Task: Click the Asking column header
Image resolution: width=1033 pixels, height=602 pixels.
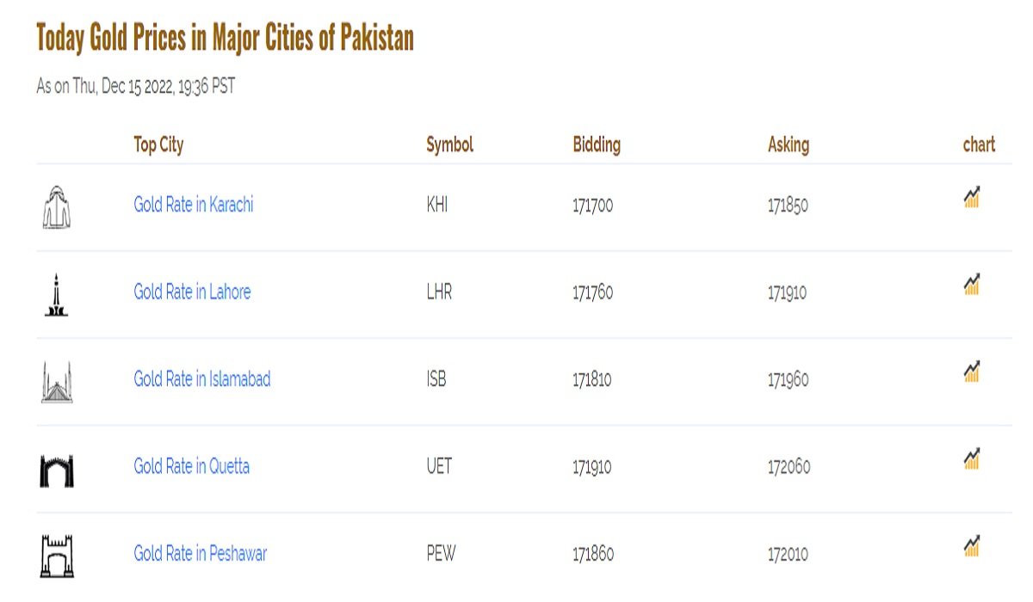Action: point(789,145)
